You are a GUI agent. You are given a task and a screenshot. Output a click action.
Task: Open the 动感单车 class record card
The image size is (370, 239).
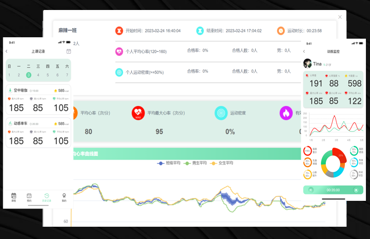point(38,134)
